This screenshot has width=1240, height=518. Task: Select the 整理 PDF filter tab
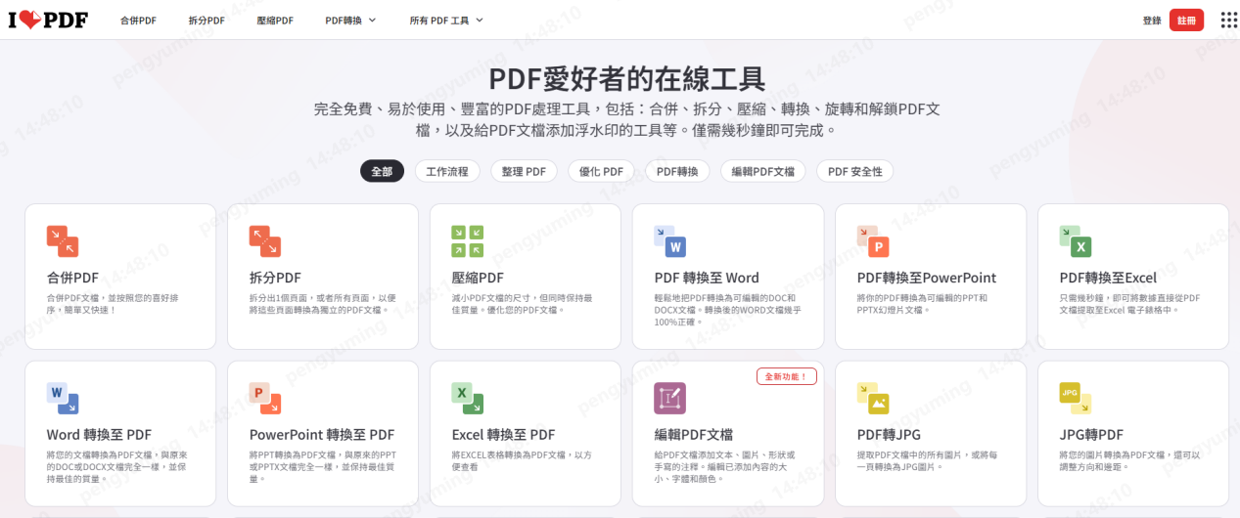524,171
